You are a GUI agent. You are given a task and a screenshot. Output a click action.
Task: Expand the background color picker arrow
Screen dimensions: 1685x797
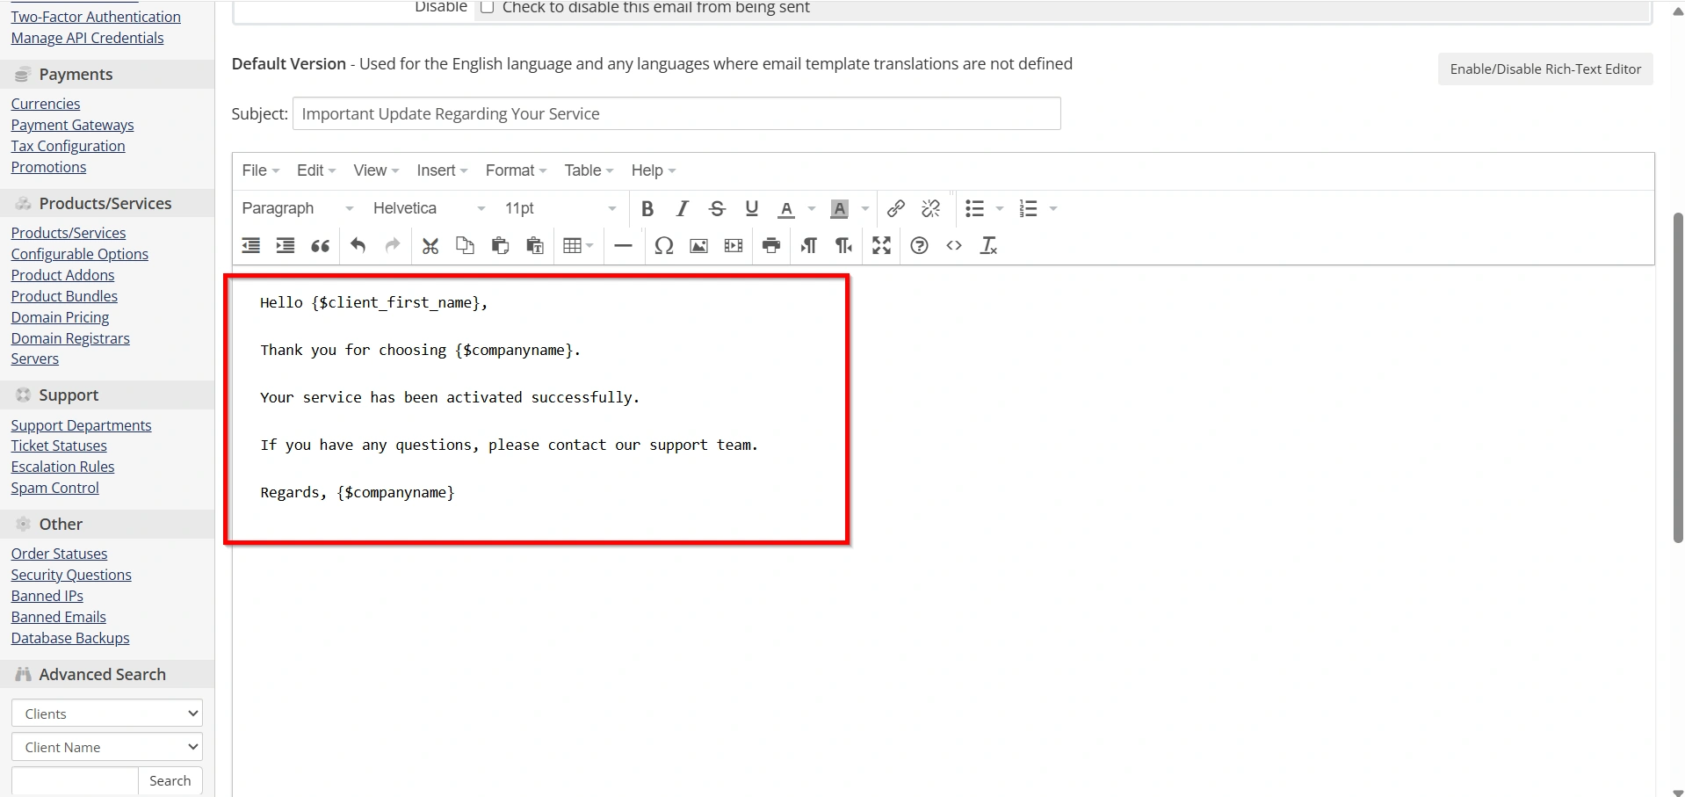865,208
